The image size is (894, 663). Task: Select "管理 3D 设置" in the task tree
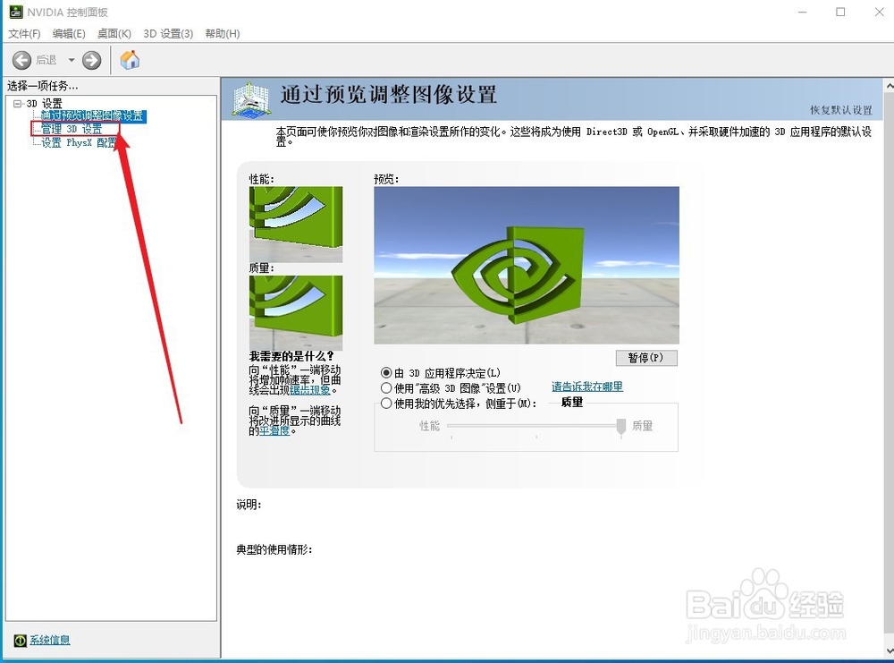click(x=72, y=128)
